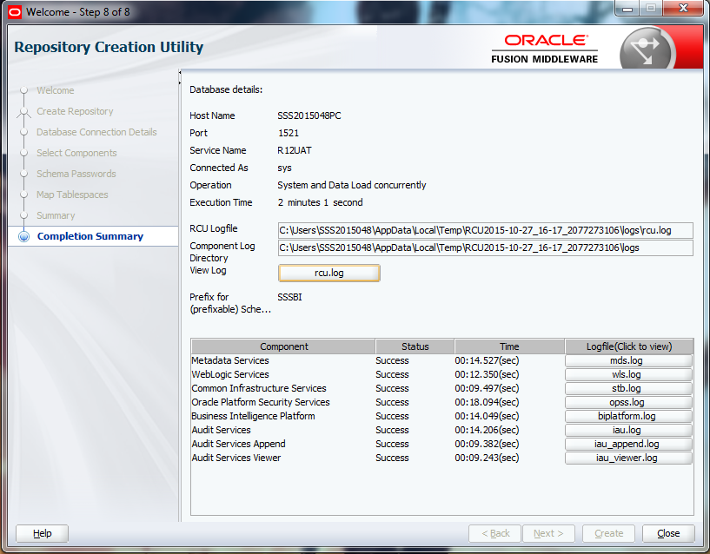710x554 pixels.
Task: Click the Completion Summary step bullet icon
Action: 24,236
